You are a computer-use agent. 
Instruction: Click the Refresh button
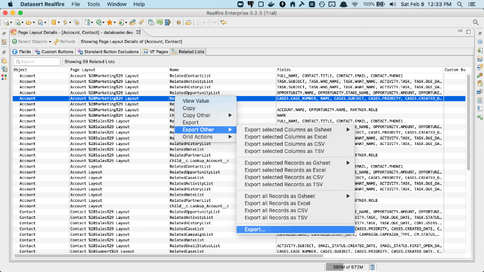[65, 42]
